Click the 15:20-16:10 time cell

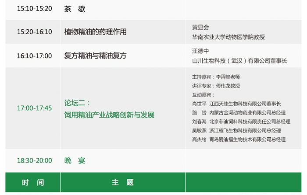click(x=34, y=32)
